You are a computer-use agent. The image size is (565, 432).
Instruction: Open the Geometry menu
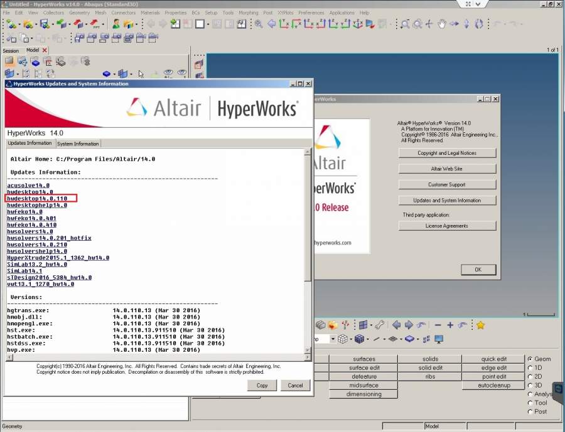pyautogui.click(x=79, y=13)
